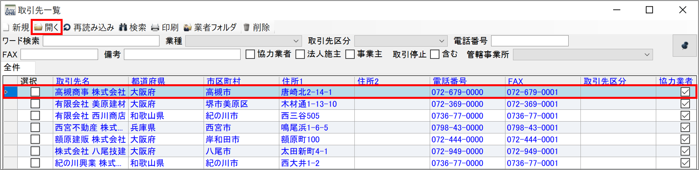Expand the 業種 dropdown
Viewport: 699px width, 170px height.
296,41
